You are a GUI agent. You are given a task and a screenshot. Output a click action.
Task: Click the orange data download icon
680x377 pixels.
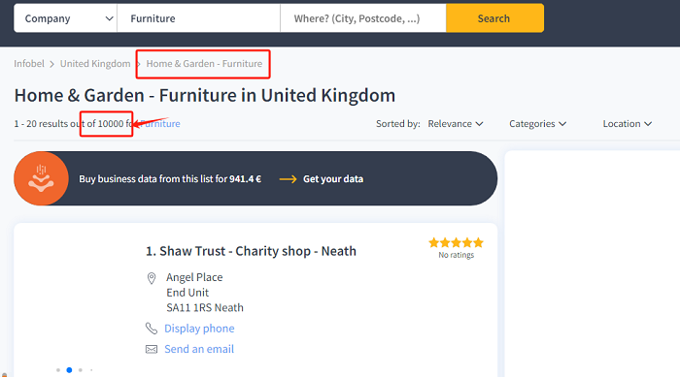click(41, 178)
